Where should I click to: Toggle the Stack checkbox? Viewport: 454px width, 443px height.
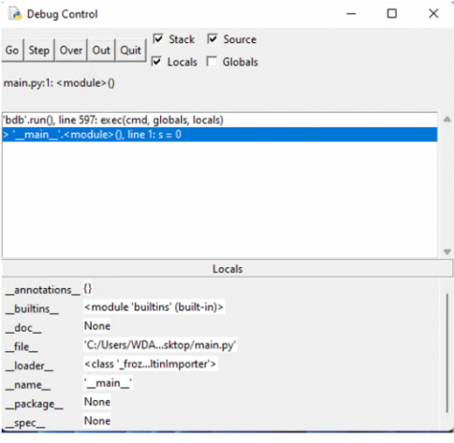[x=158, y=39]
